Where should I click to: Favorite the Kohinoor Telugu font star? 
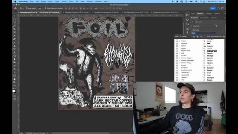click(177, 63)
